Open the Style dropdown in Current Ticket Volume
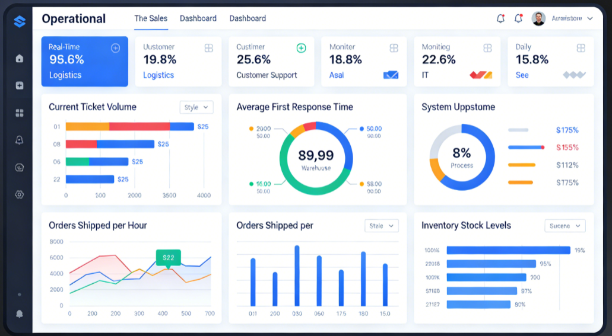 coord(196,107)
